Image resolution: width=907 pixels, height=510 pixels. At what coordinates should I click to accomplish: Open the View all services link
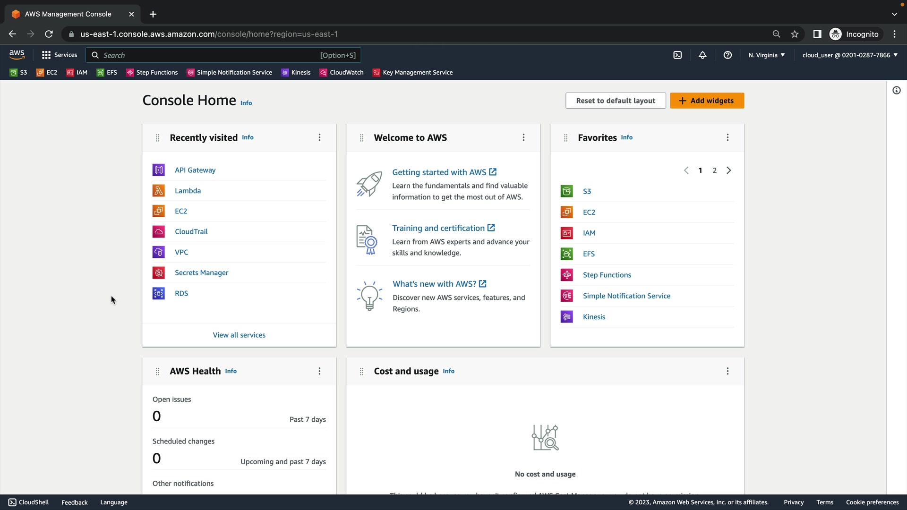239,335
